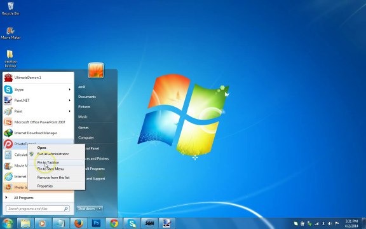Click the search magnifier icon
The width and height of the screenshot is (366, 229).
click(66, 209)
